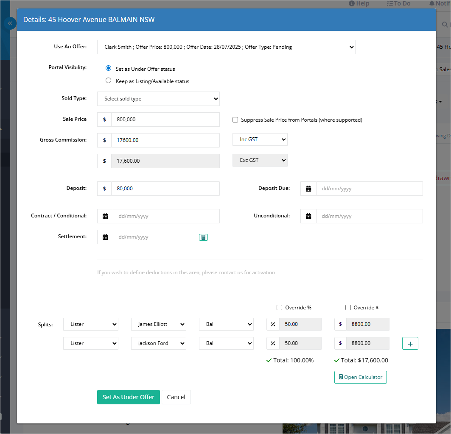451x434 pixels.
Task: Click Set As Under Offer button
Action: tap(129, 397)
